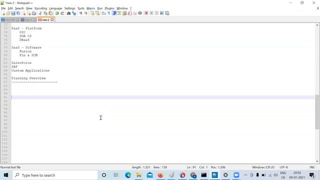Click Save Recorded Macro icon
Screen dimensions: 320x180
click(x=167, y=13)
